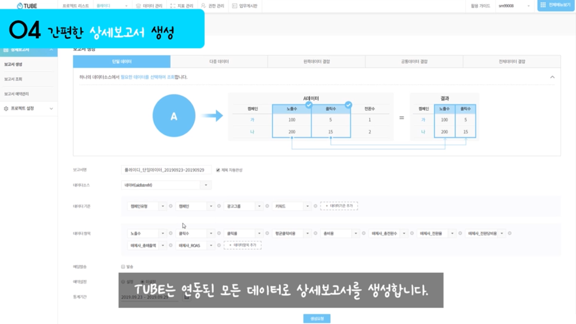Screen dimensions: 576x324
Task: Open 권한 관리 via its person icon
Action: point(203,6)
